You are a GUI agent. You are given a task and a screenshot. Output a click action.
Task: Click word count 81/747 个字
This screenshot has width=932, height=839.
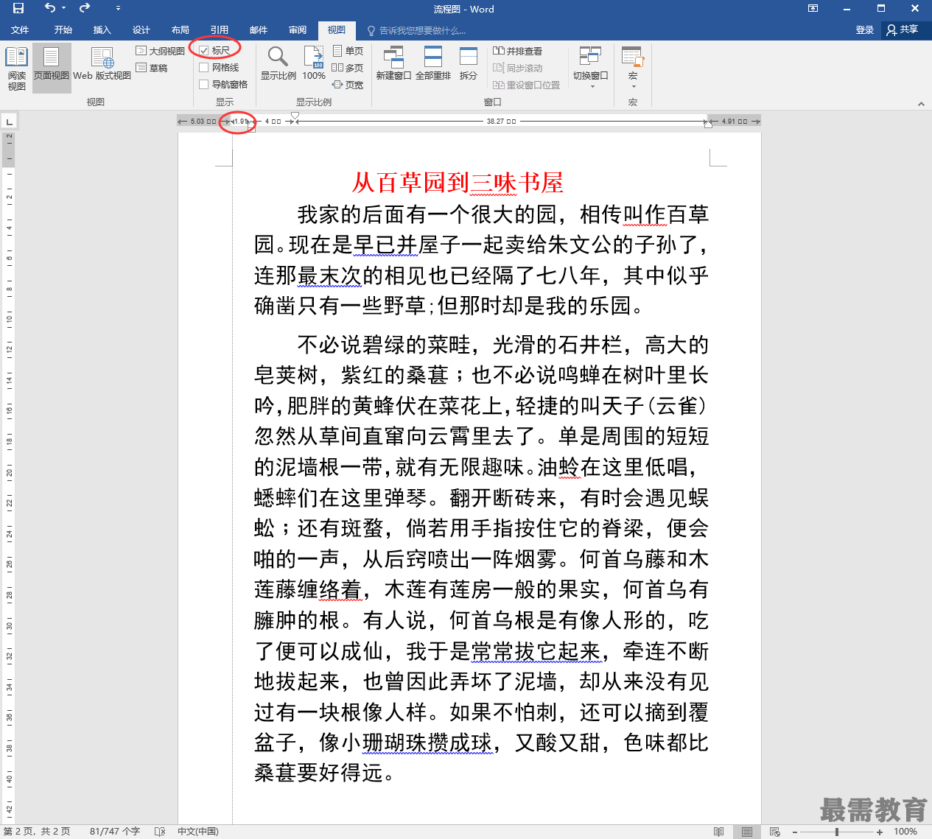[x=115, y=831]
